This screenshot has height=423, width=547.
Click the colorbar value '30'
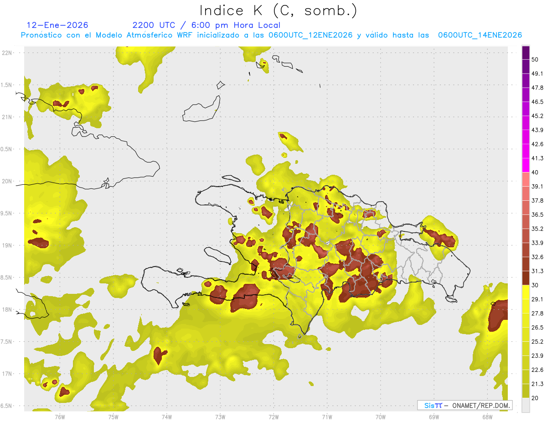535,285
